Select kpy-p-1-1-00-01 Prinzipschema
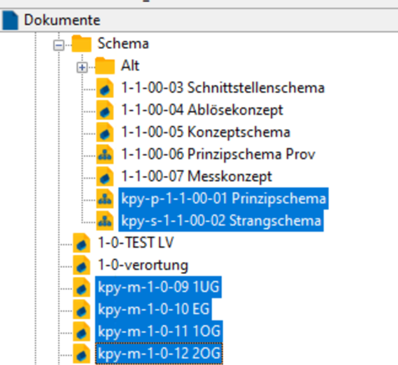This screenshot has width=398, height=365. 223,199
